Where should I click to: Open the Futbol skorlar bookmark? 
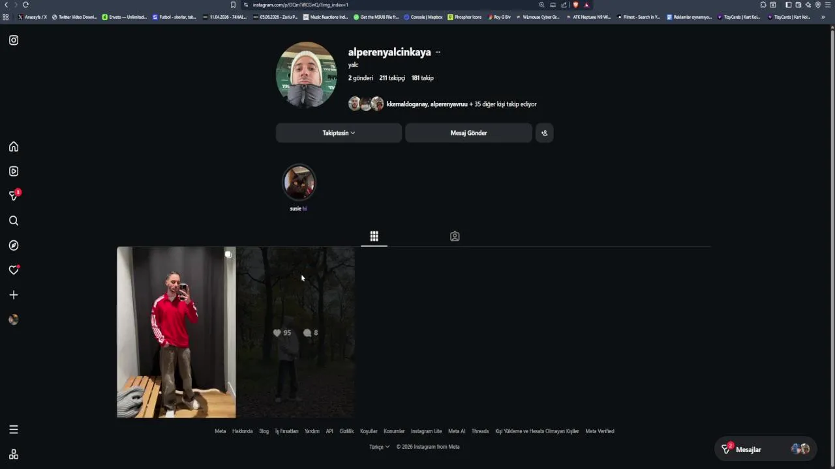tap(174, 17)
